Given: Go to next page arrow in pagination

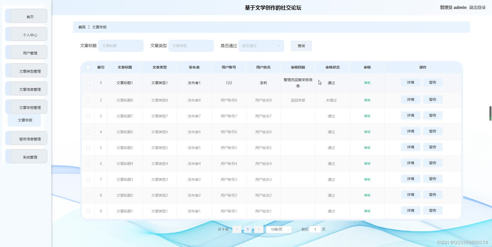Looking at the screenshot, I should [x=259, y=229].
